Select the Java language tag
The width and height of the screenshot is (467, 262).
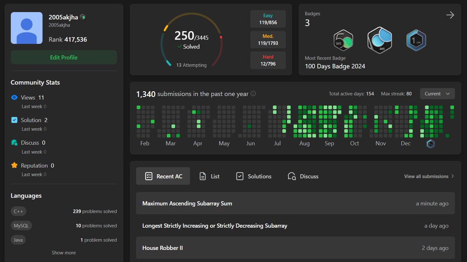click(18, 240)
